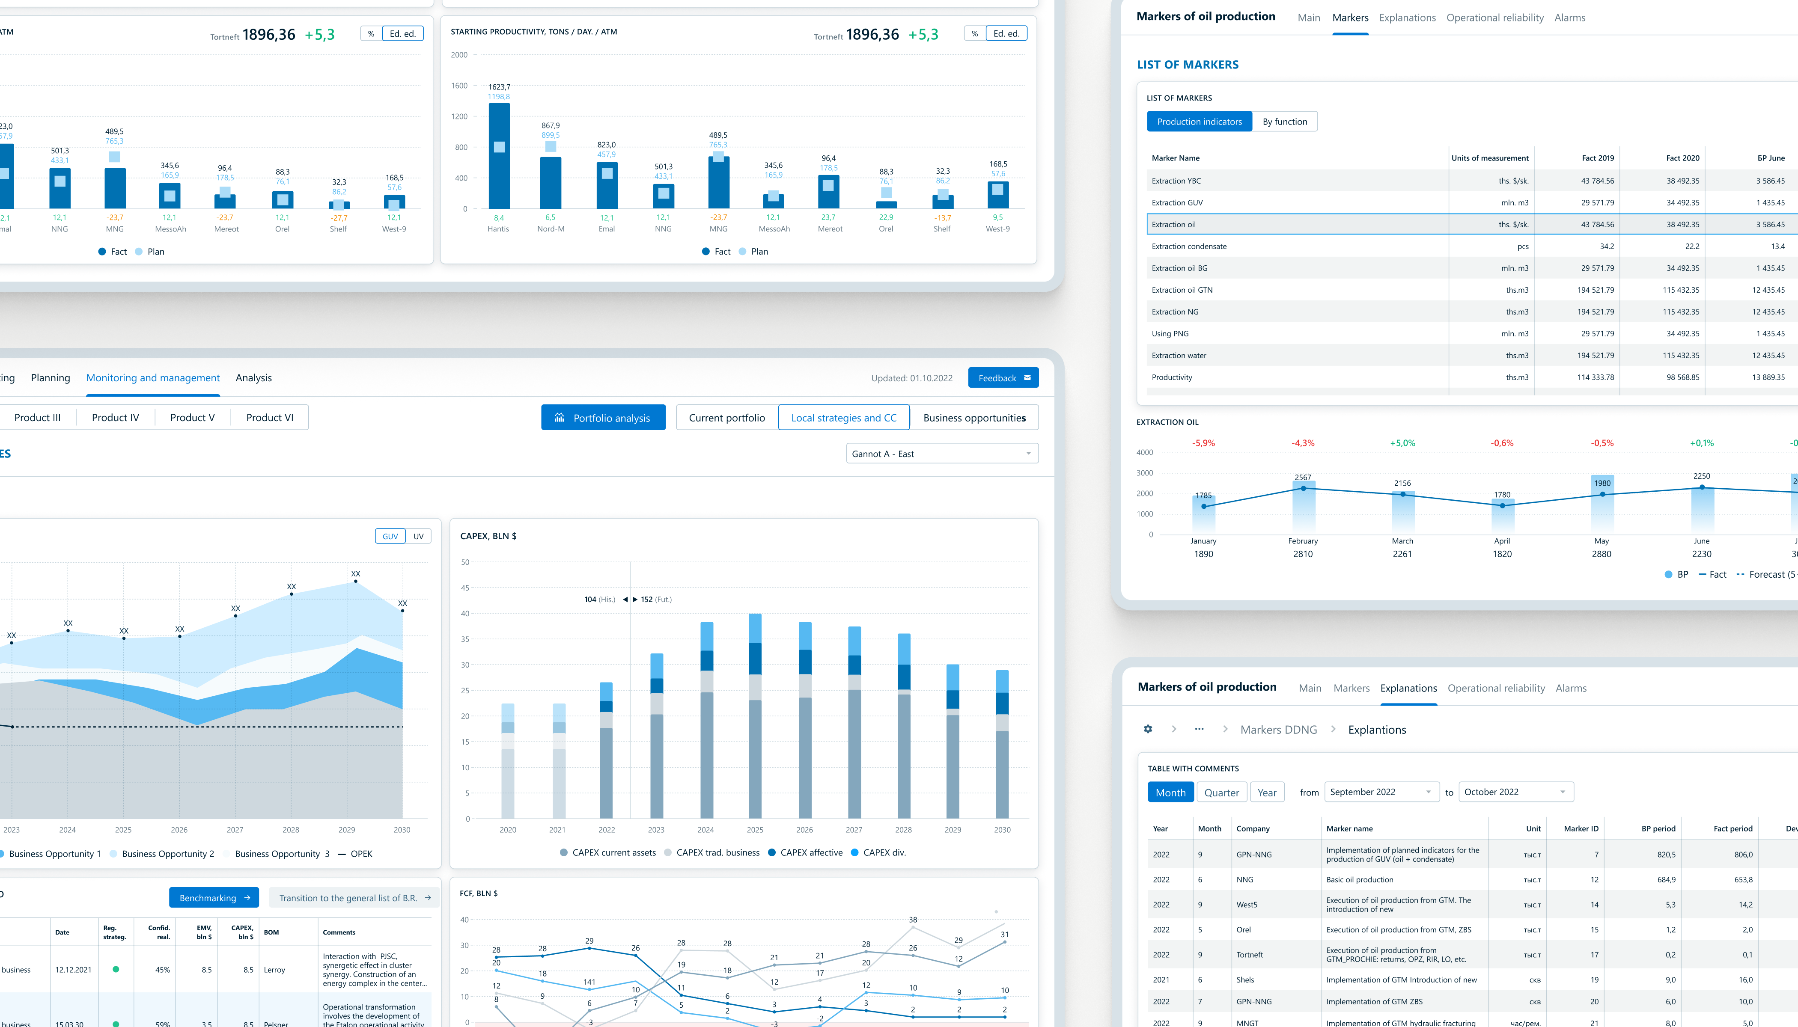Viewport: 1798px width, 1027px height.
Task: Click the green status dot in the 12.12.2021 row
Action: pos(116,969)
